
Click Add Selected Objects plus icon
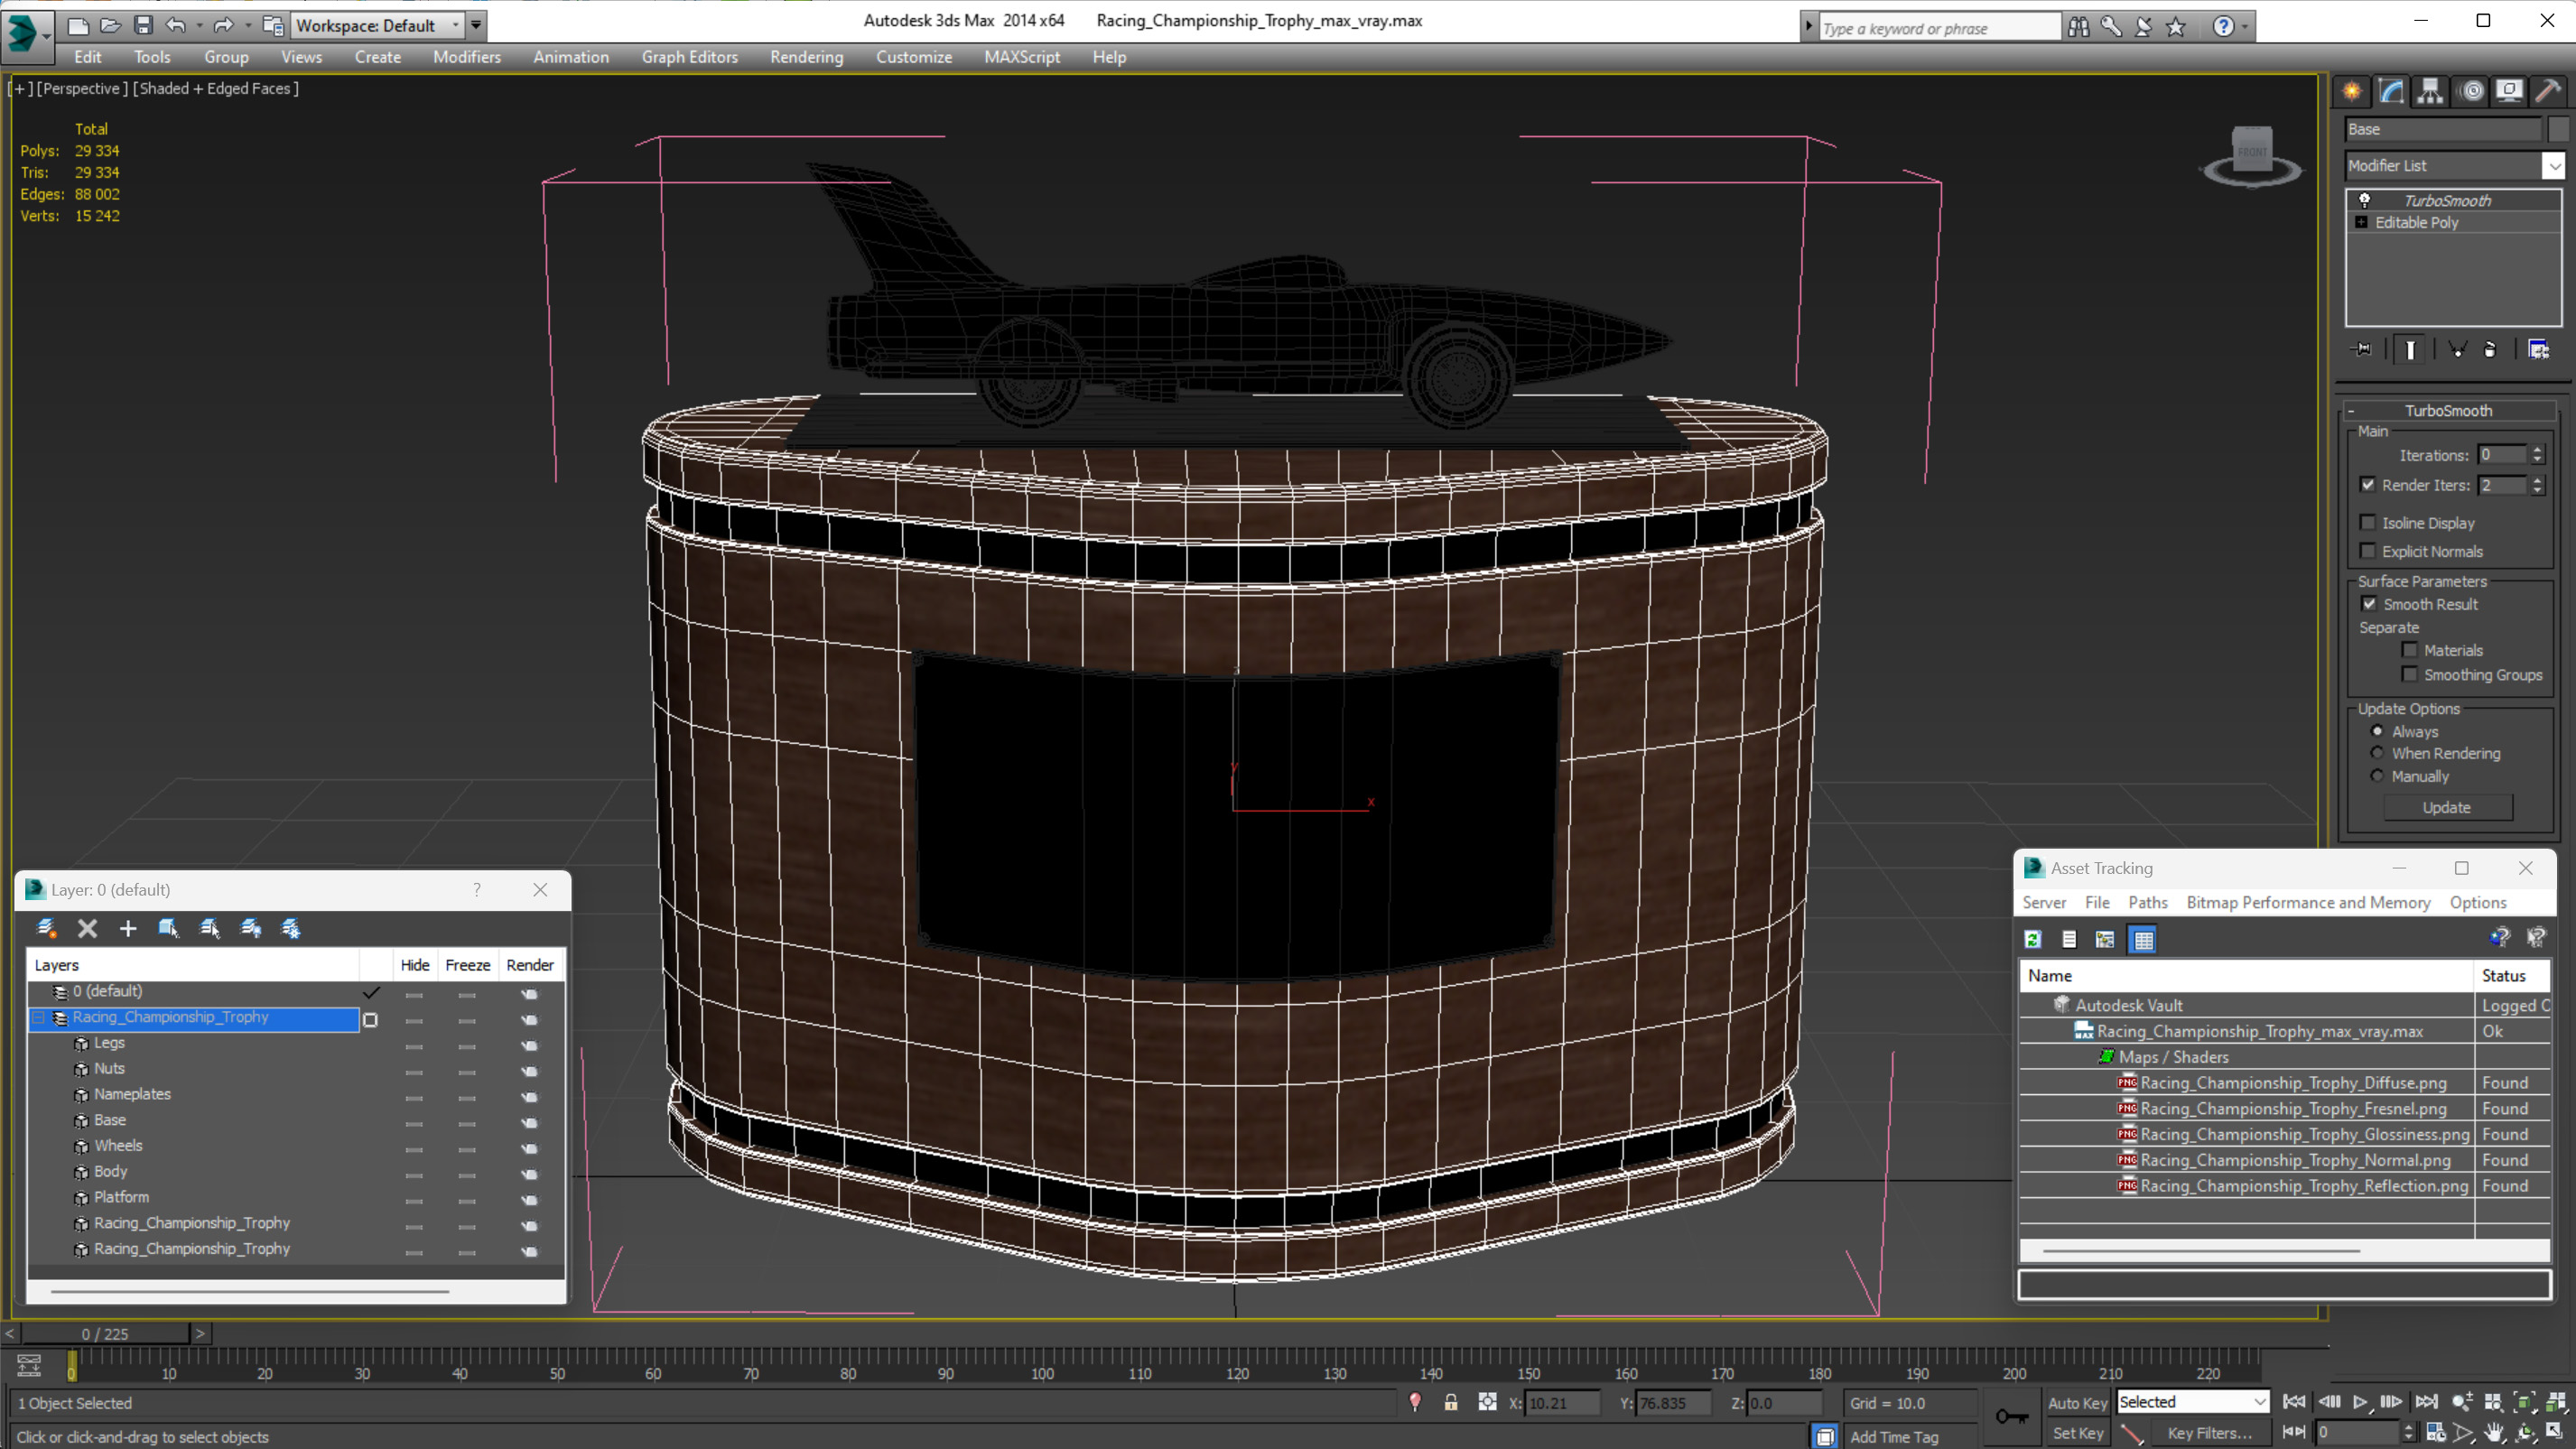[128, 928]
